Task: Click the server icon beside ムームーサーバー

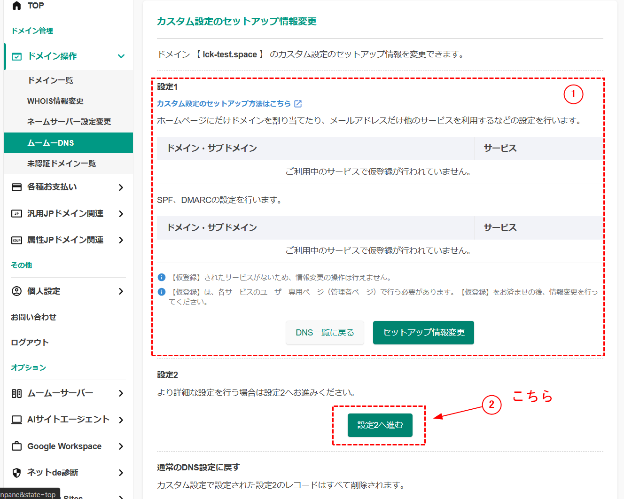Action: 16,393
